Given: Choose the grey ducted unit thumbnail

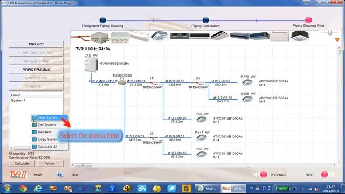Looking at the screenshot, I should 180,36.
